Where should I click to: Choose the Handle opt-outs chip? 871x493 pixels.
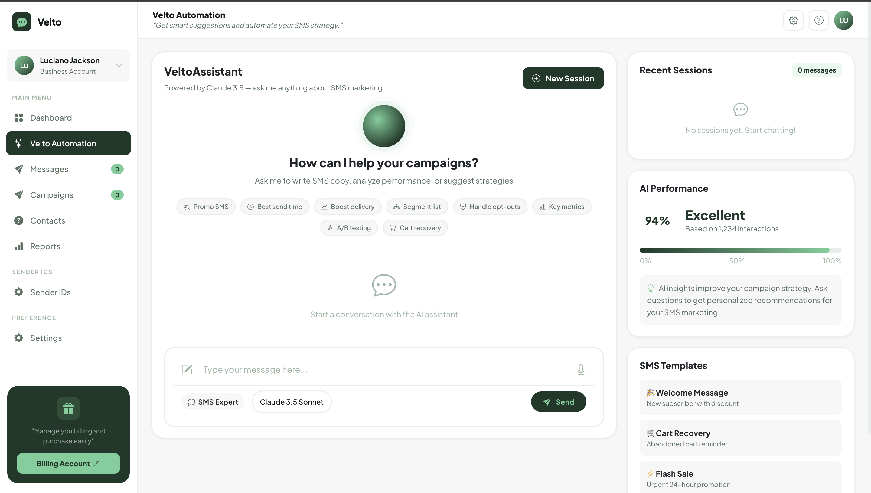pos(490,207)
